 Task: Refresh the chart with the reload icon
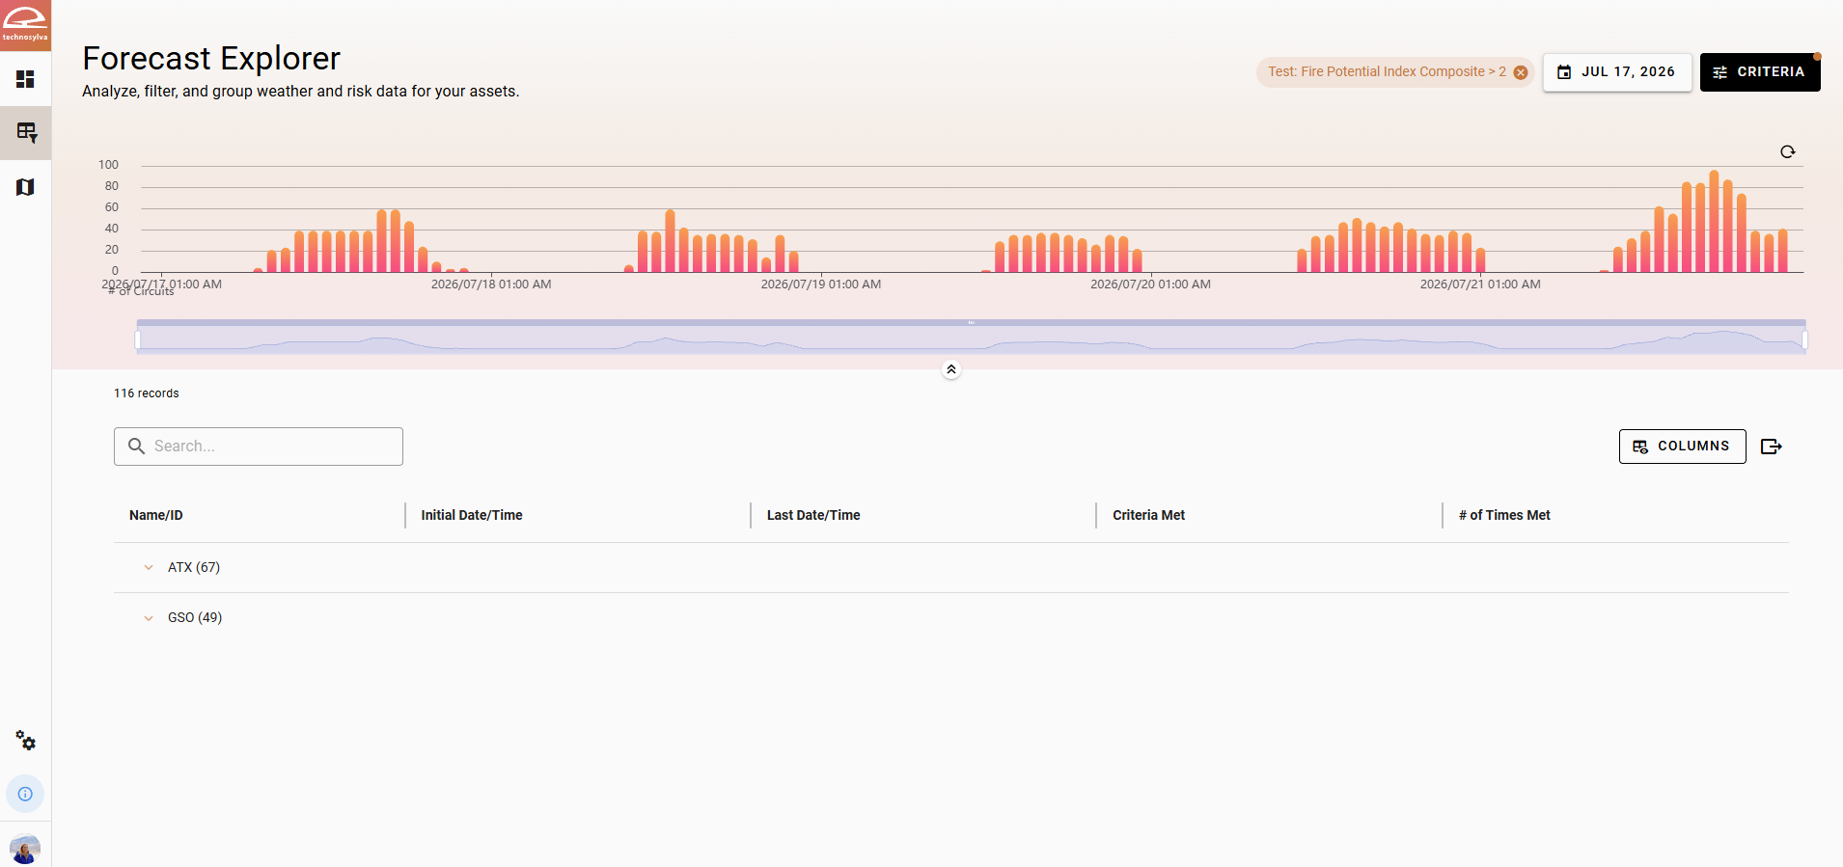[1787, 151]
